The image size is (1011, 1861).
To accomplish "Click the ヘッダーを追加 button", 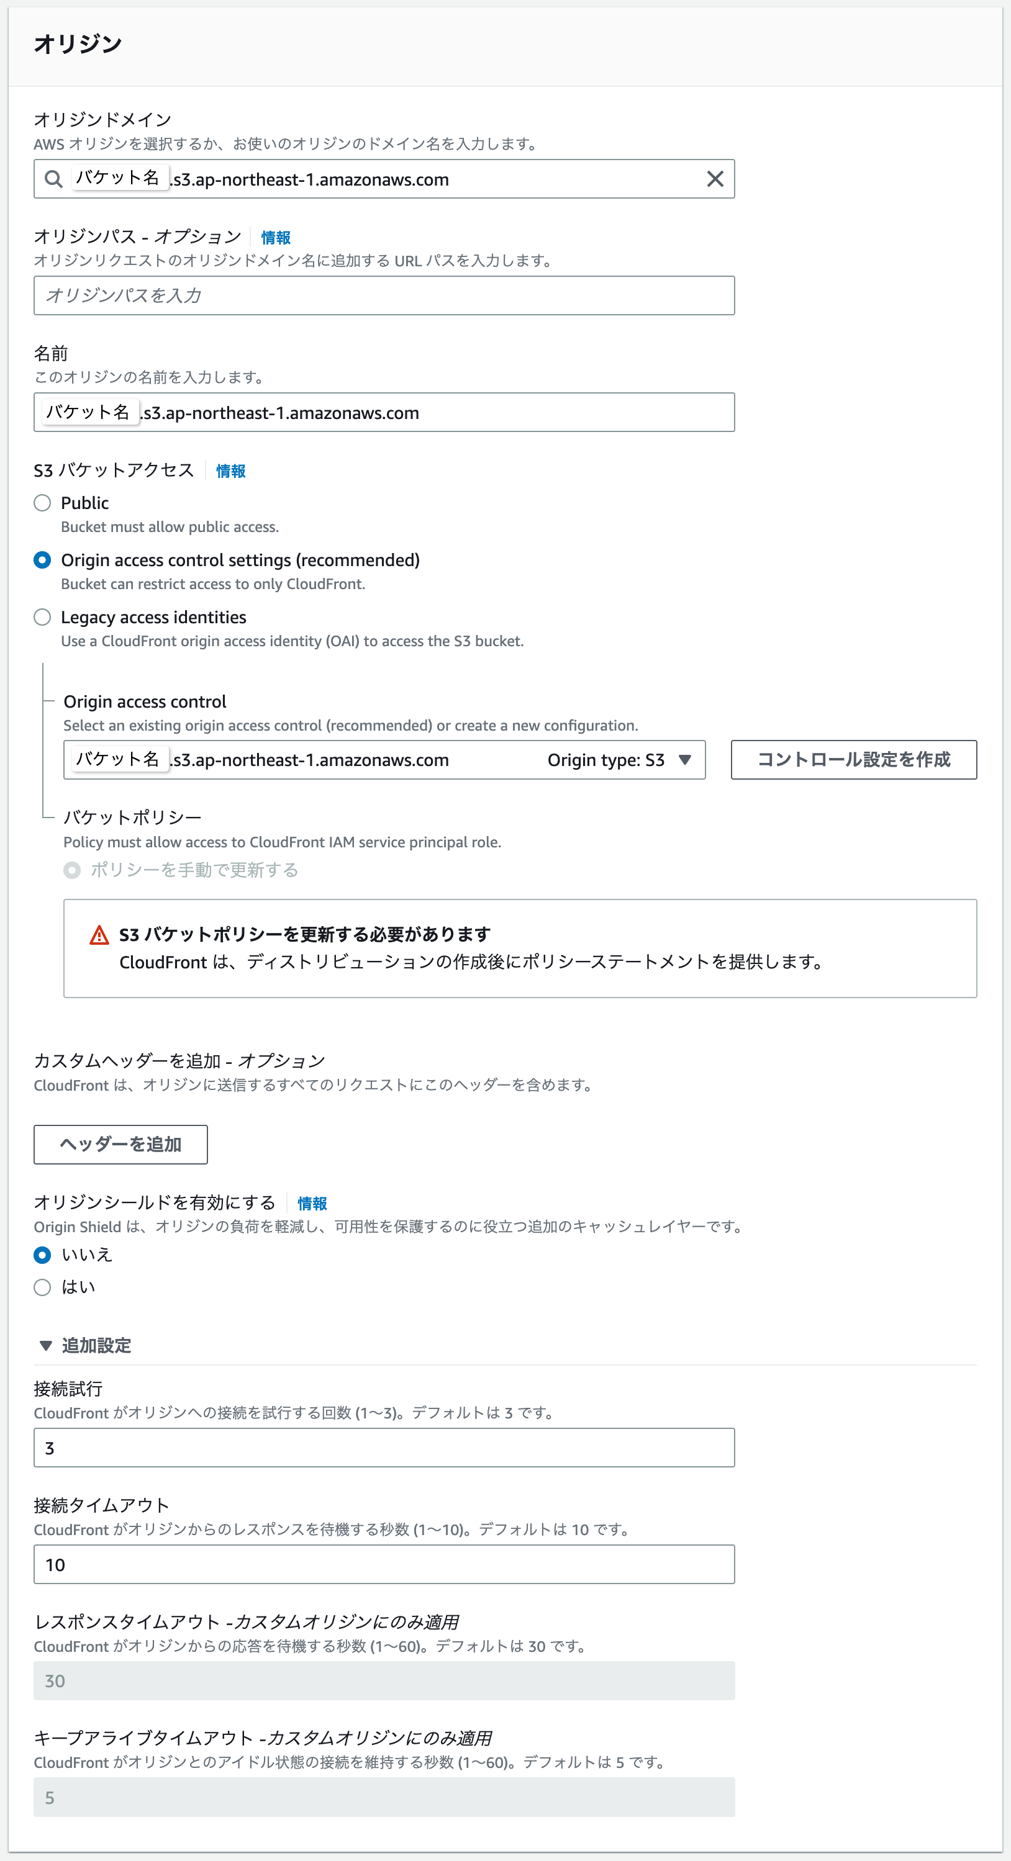I will (119, 1144).
